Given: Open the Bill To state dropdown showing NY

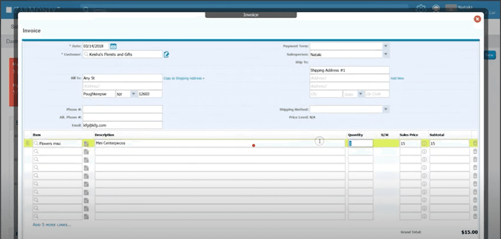Looking at the screenshot, I should 132,94.
